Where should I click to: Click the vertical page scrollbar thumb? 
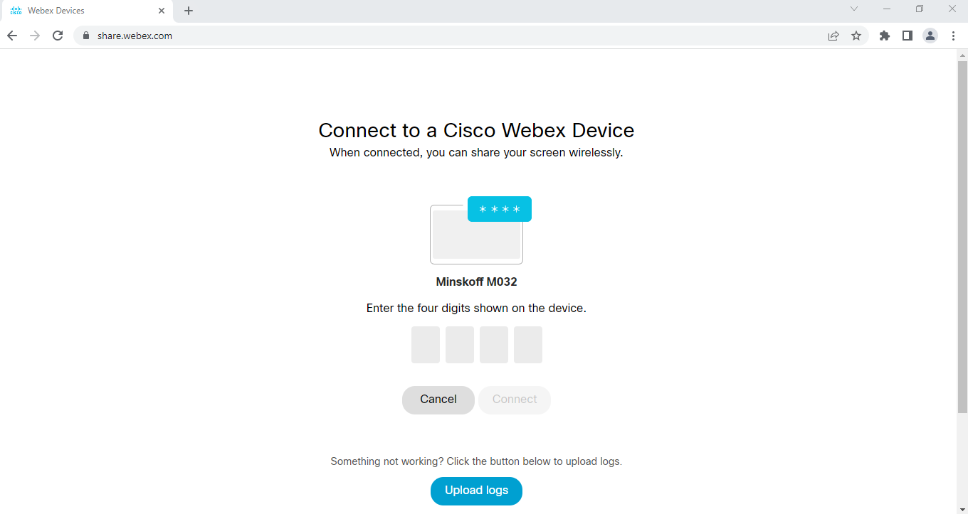pyautogui.click(x=962, y=237)
